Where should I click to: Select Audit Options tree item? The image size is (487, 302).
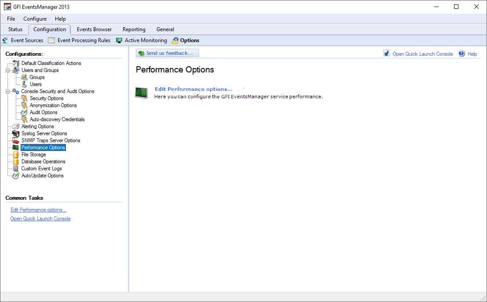44,112
